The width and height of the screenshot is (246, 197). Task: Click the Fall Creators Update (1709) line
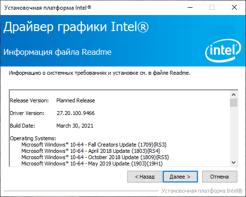click(94, 145)
